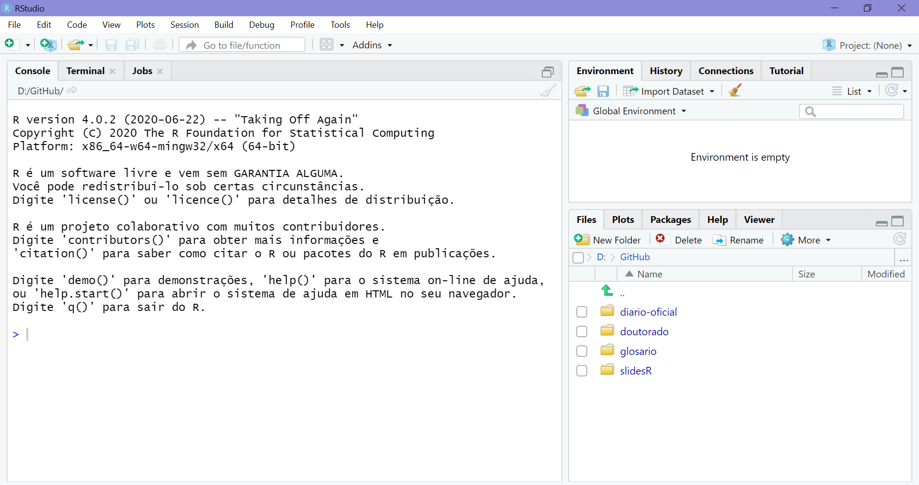This screenshot has width=919, height=485.
Task: Open the New File dropdown arrow
Action: click(28, 45)
